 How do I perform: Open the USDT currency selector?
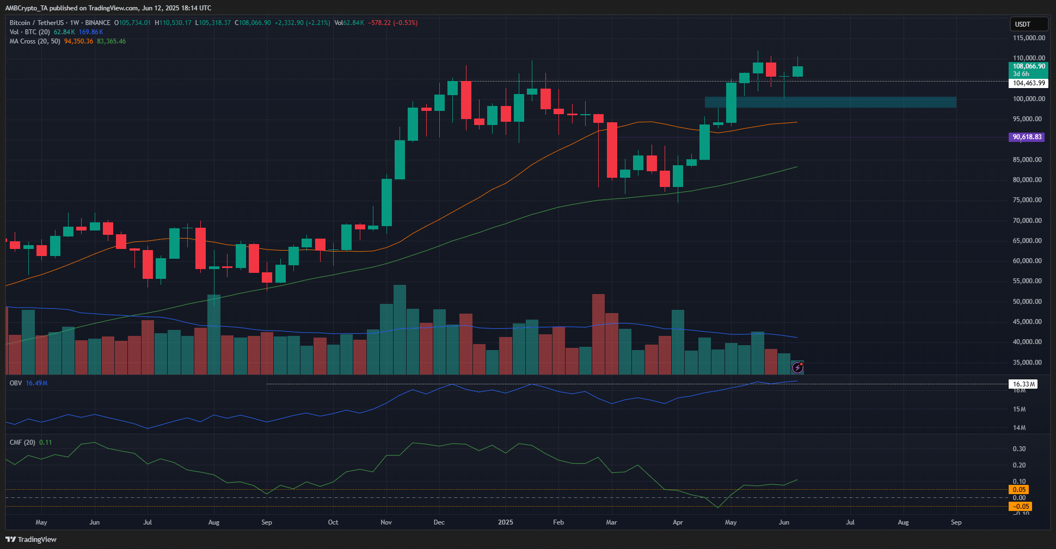point(1028,24)
